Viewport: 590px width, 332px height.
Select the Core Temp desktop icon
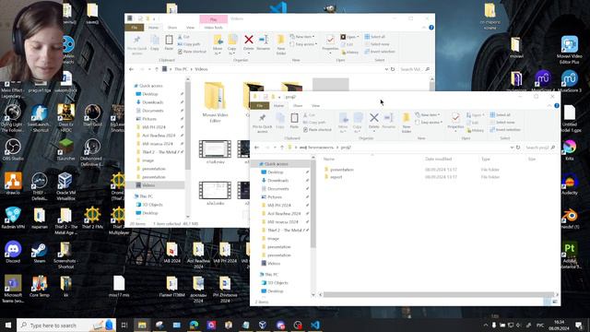(x=39, y=286)
